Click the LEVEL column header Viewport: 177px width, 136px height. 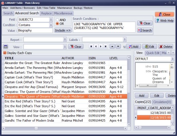[x=118, y=58]
